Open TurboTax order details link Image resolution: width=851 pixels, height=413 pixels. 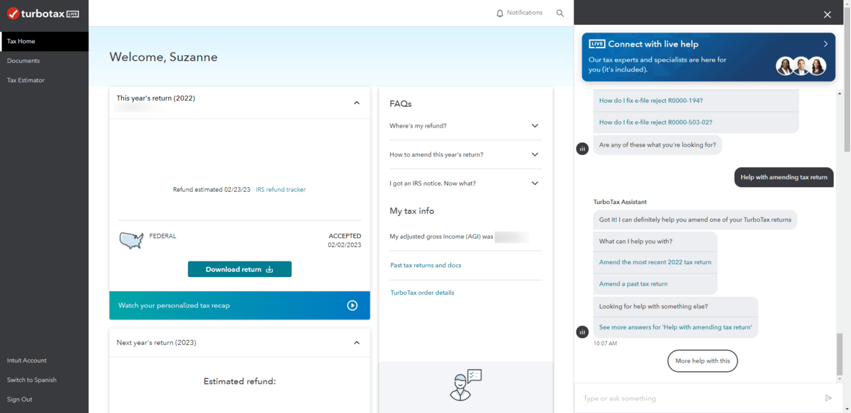point(422,293)
